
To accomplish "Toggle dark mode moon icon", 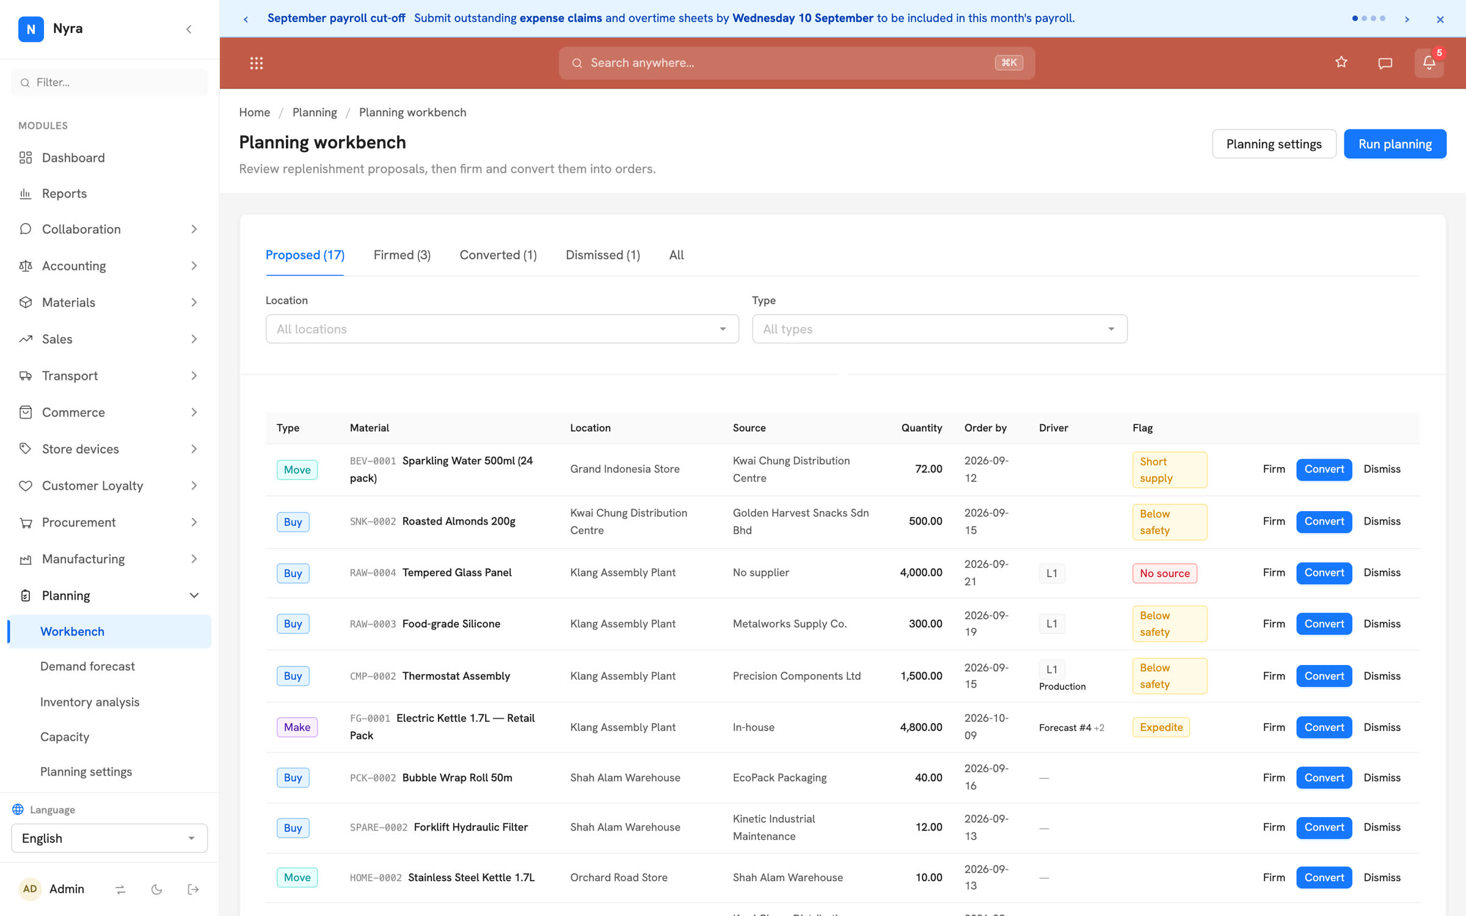I will tap(157, 890).
